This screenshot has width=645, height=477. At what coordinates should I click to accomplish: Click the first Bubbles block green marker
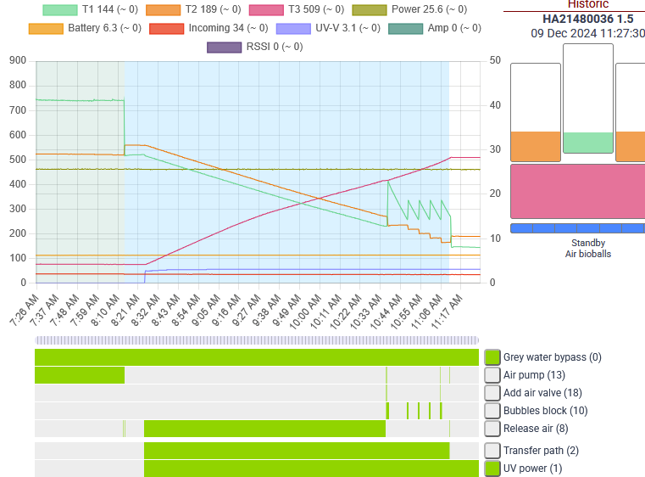click(x=387, y=411)
